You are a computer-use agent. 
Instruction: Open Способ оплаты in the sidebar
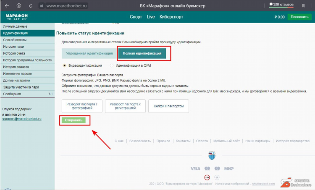tap(27, 40)
